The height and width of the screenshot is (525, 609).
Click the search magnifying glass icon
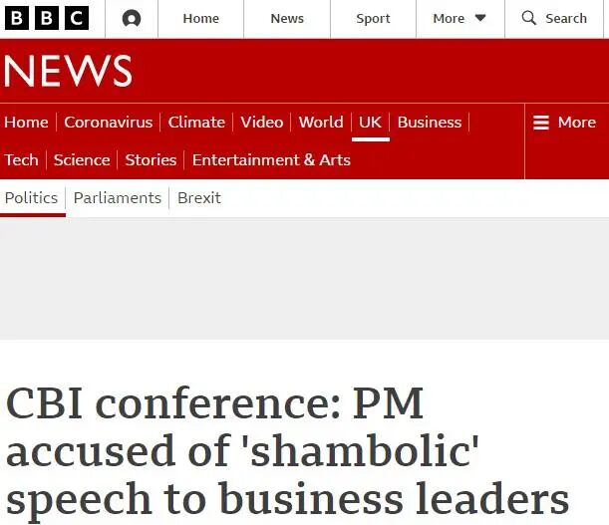(528, 18)
